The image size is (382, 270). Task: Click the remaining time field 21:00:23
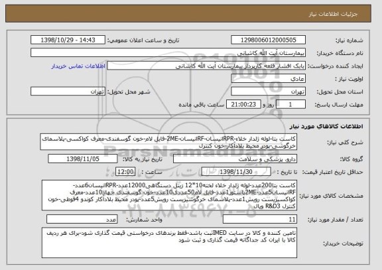(243, 105)
